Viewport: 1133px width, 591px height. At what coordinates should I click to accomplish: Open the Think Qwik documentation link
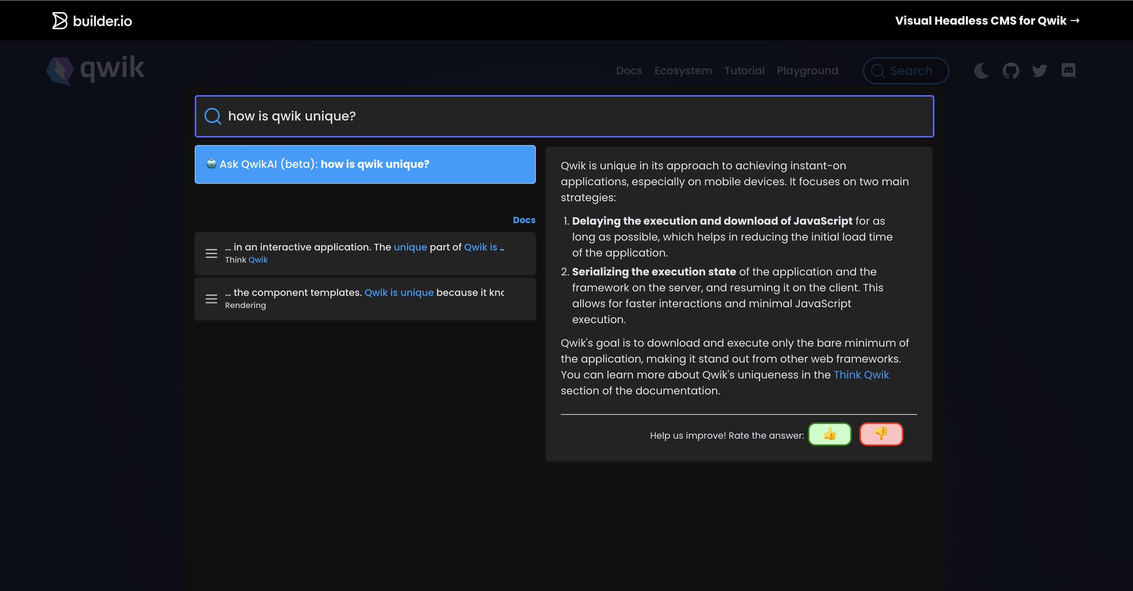(x=861, y=374)
